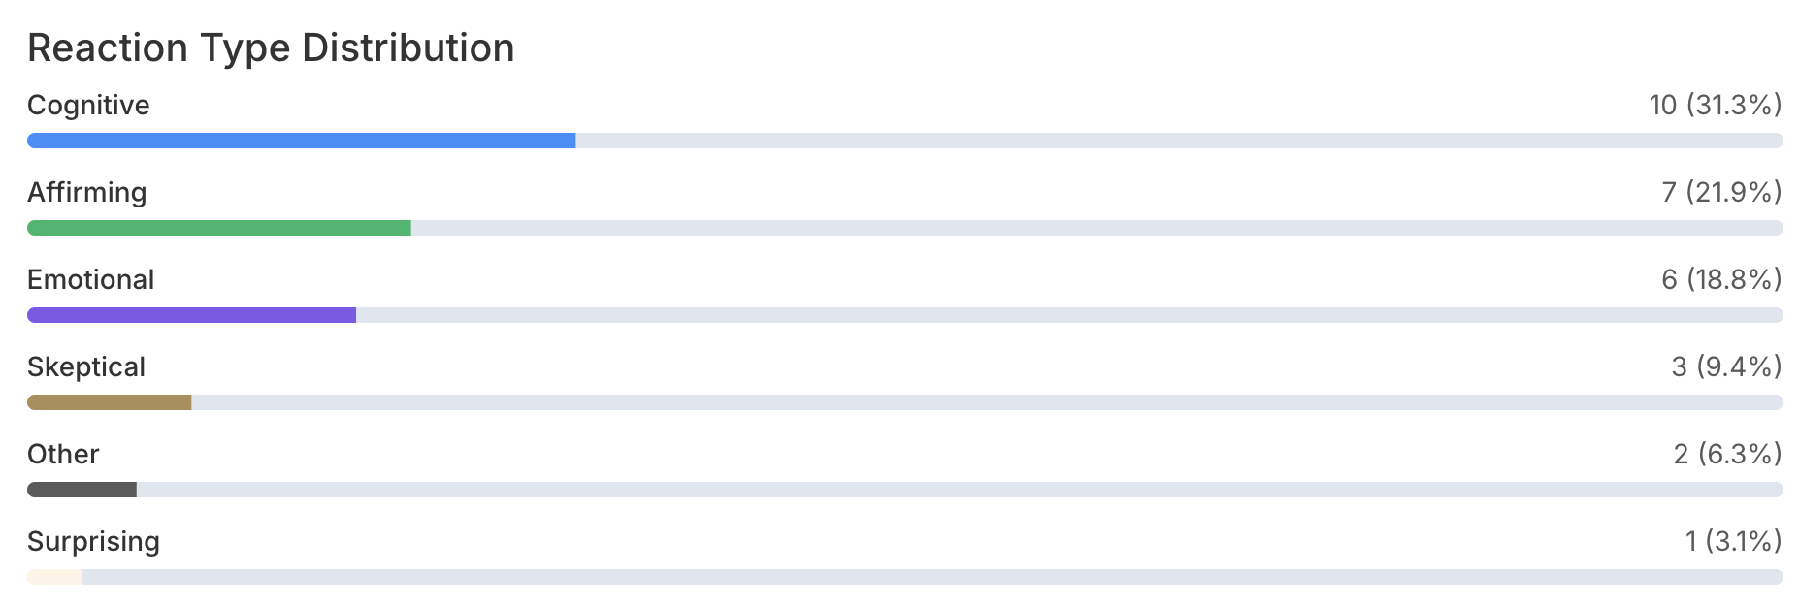Click the Skeptical category label

point(86,366)
